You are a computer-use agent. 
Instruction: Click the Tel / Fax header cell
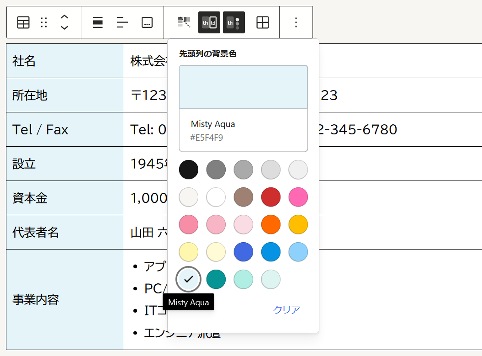click(65, 129)
